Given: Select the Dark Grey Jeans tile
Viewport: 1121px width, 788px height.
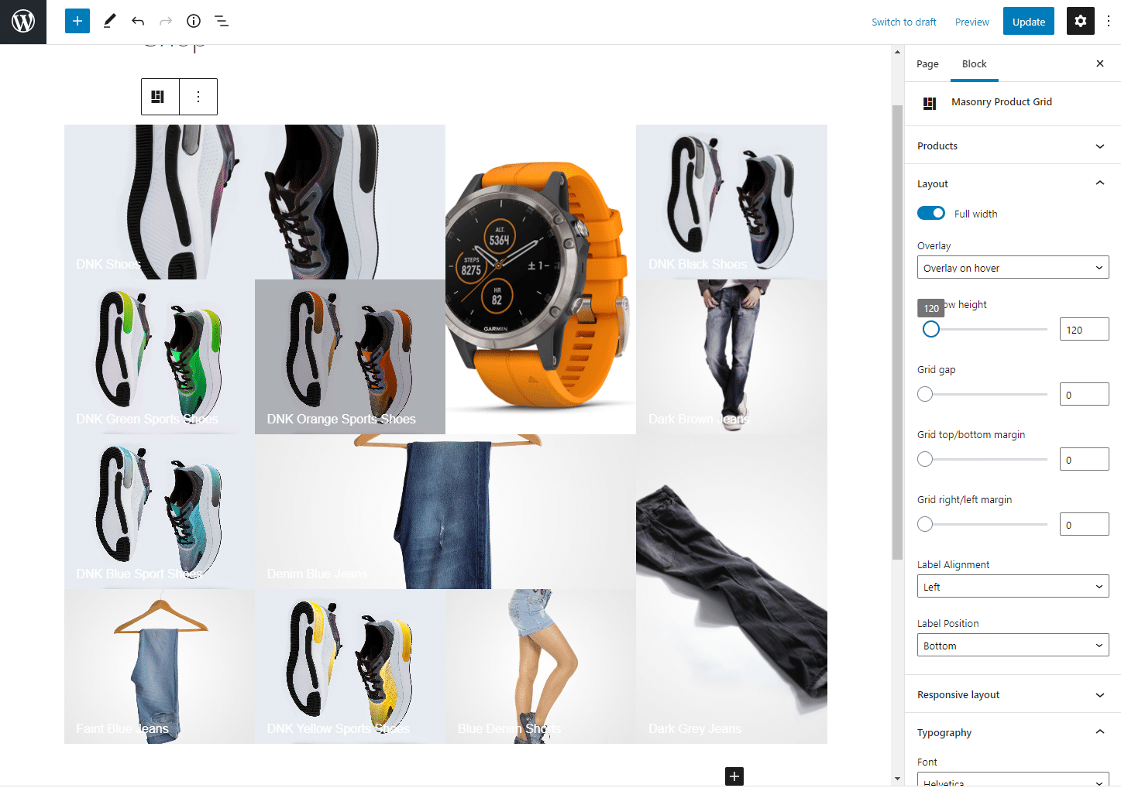Looking at the screenshot, I should point(731,589).
